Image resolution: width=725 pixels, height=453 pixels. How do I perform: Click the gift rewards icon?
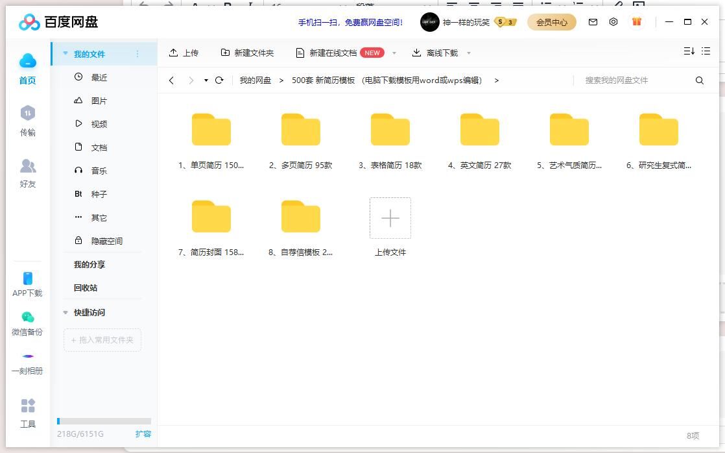636,21
